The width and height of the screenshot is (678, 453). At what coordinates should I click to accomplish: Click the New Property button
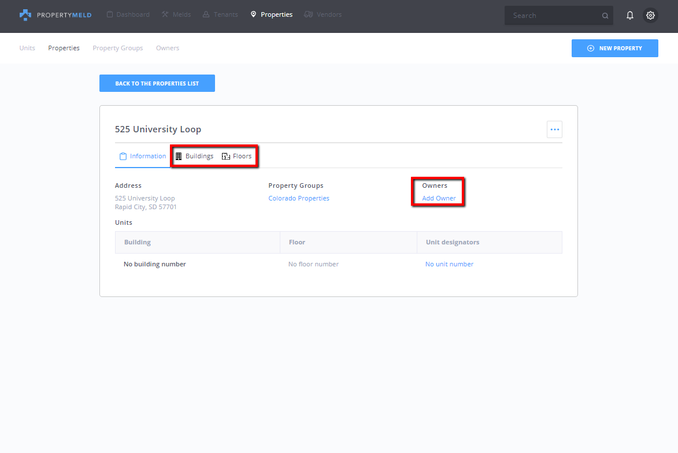click(614, 49)
